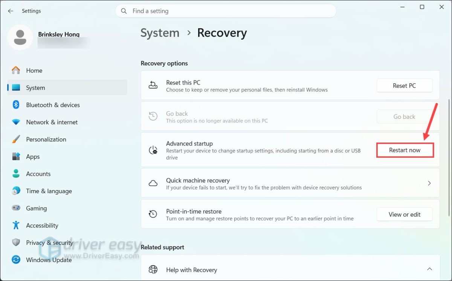This screenshot has height=281, width=452.
Task: Open Gaming settings page
Action: coord(67,208)
